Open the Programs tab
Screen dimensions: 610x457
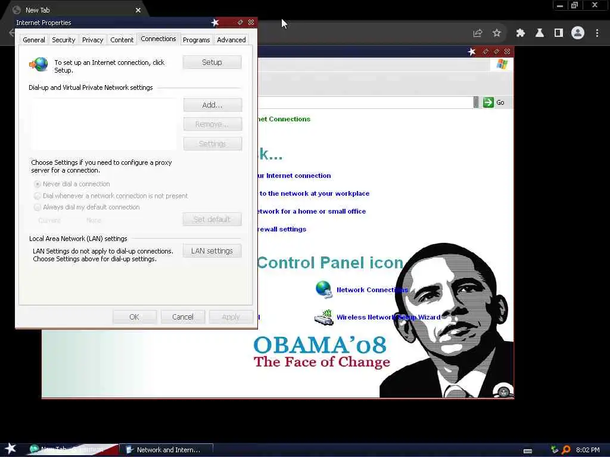(197, 40)
